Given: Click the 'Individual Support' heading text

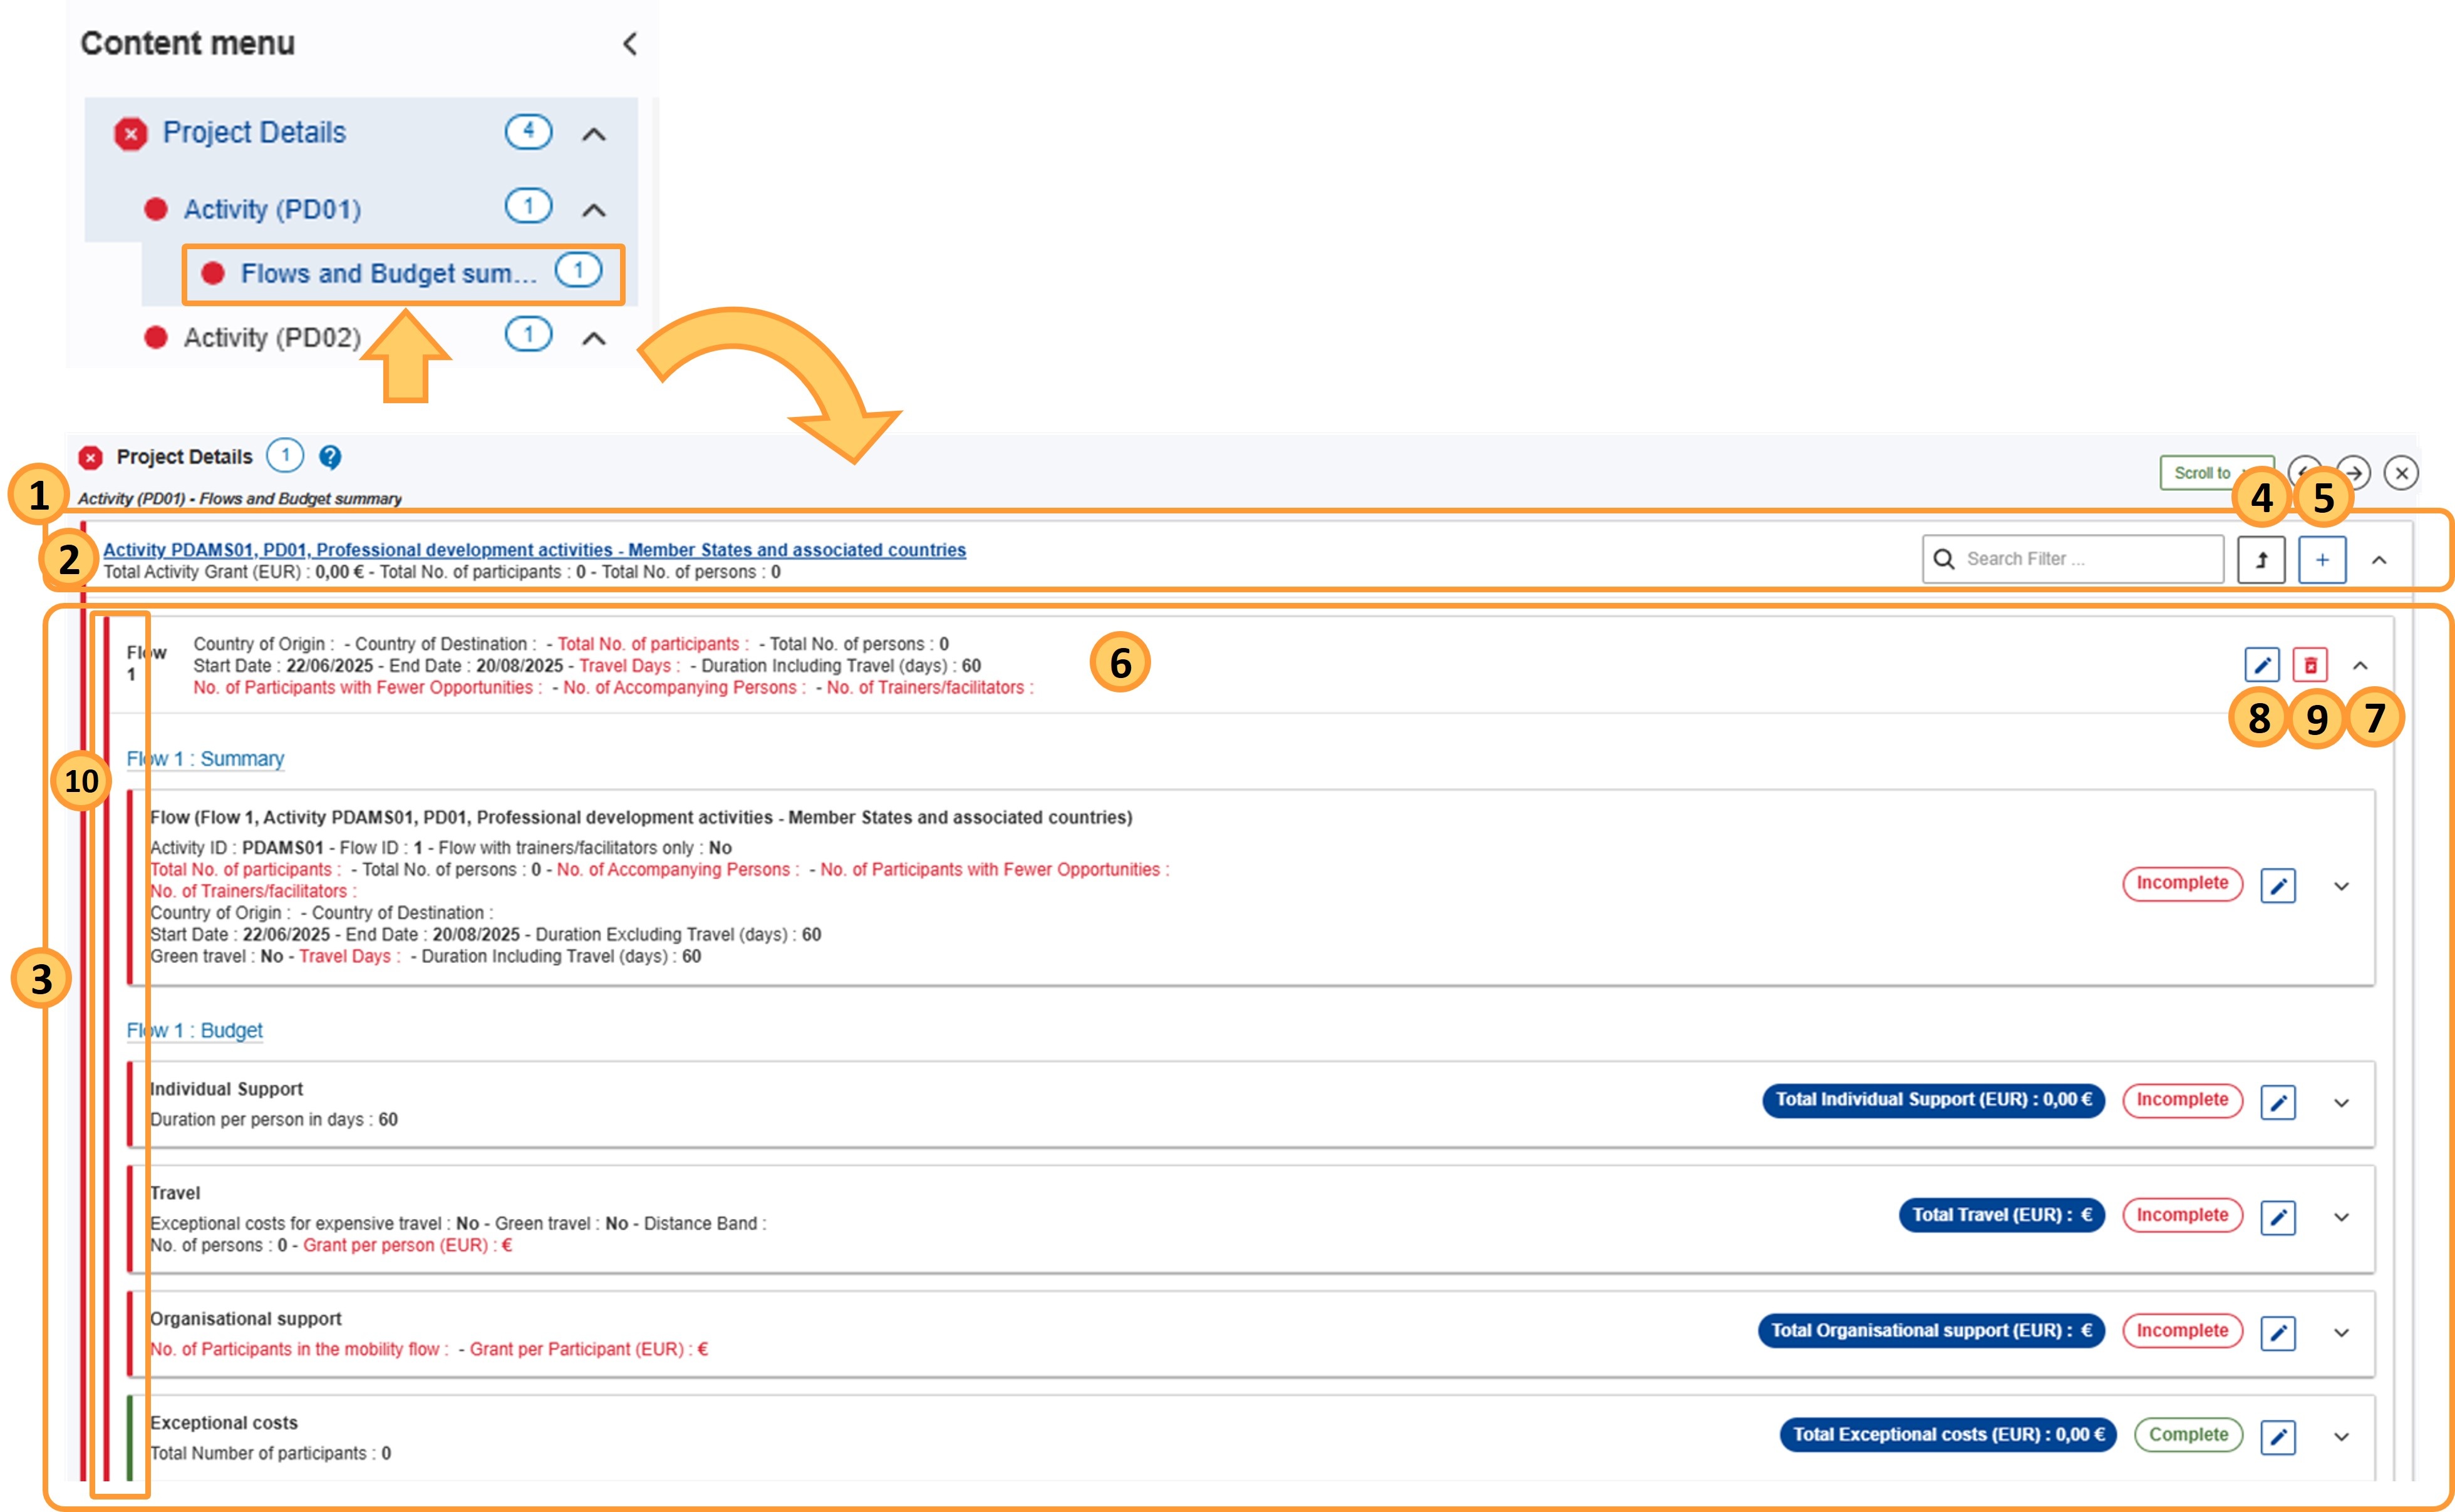Looking at the screenshot, I should point(226,1090).
